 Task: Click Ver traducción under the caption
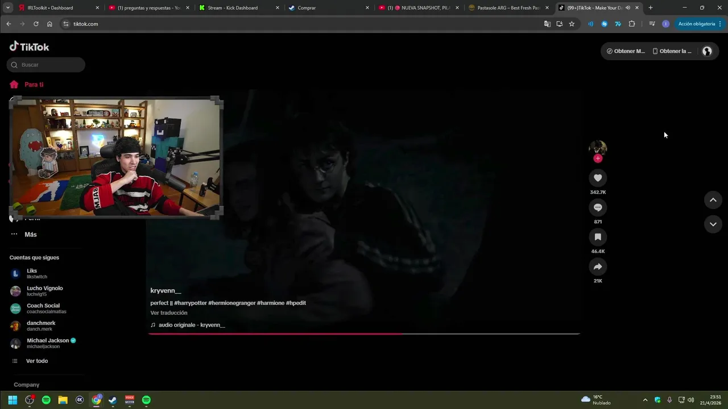(x=169, y=313)
